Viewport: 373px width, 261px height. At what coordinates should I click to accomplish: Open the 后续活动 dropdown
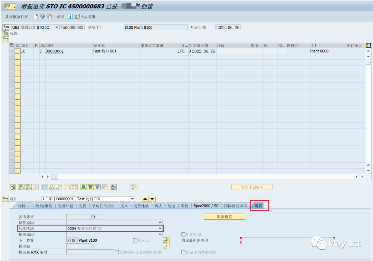pyautogui.click(x=160, y=228)
